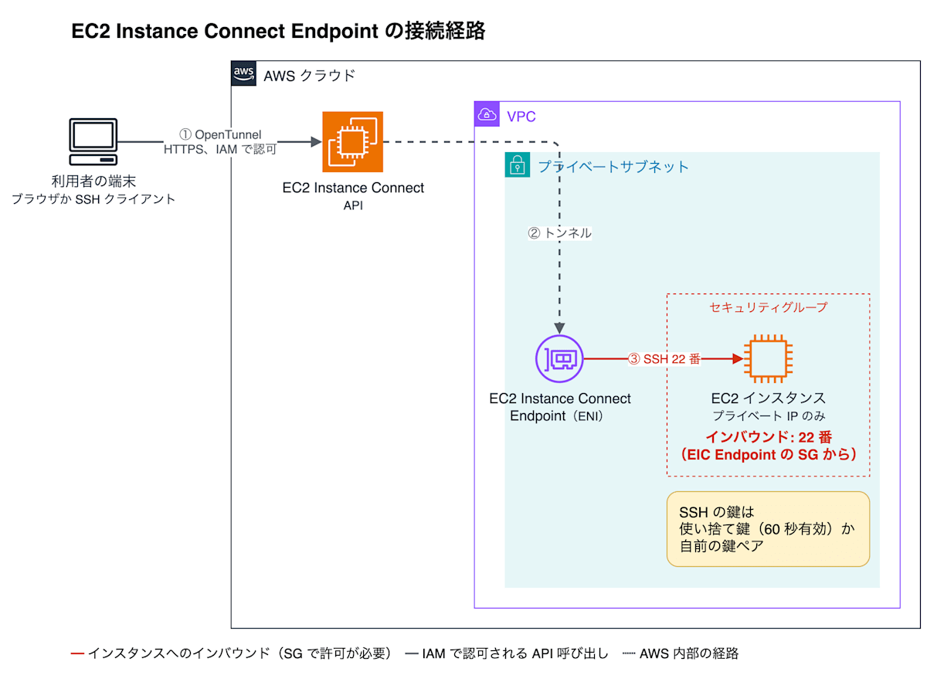The height and width of the screenshot is (675, 927).
Task: Select 'ブラウザか SSH クライアント' text
Action: click(93, 198)
